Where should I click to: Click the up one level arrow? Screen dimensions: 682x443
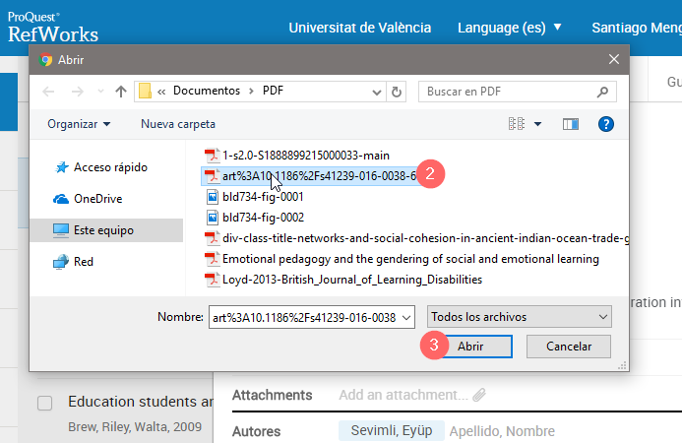tap(121, 91)
